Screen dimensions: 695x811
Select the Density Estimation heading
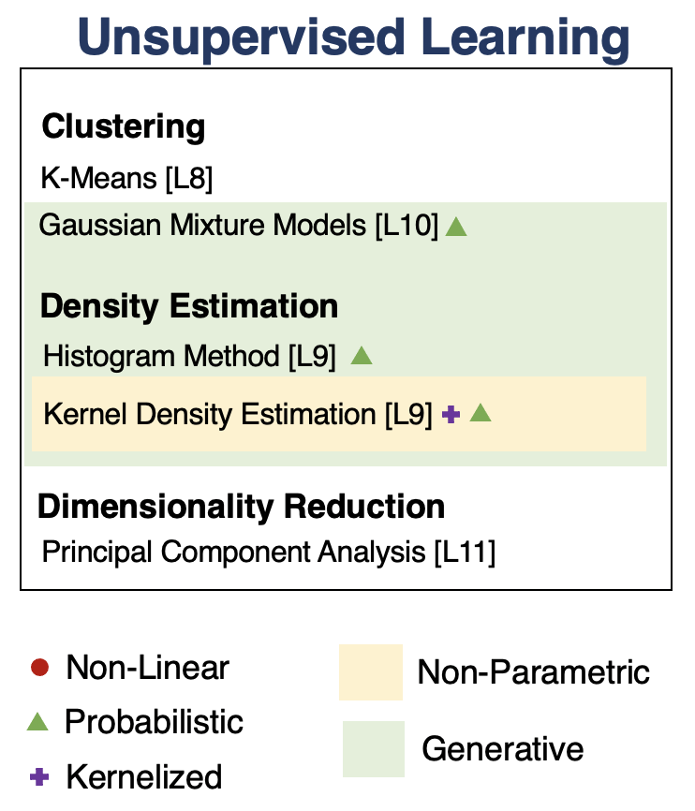click(x=189, y=306)
